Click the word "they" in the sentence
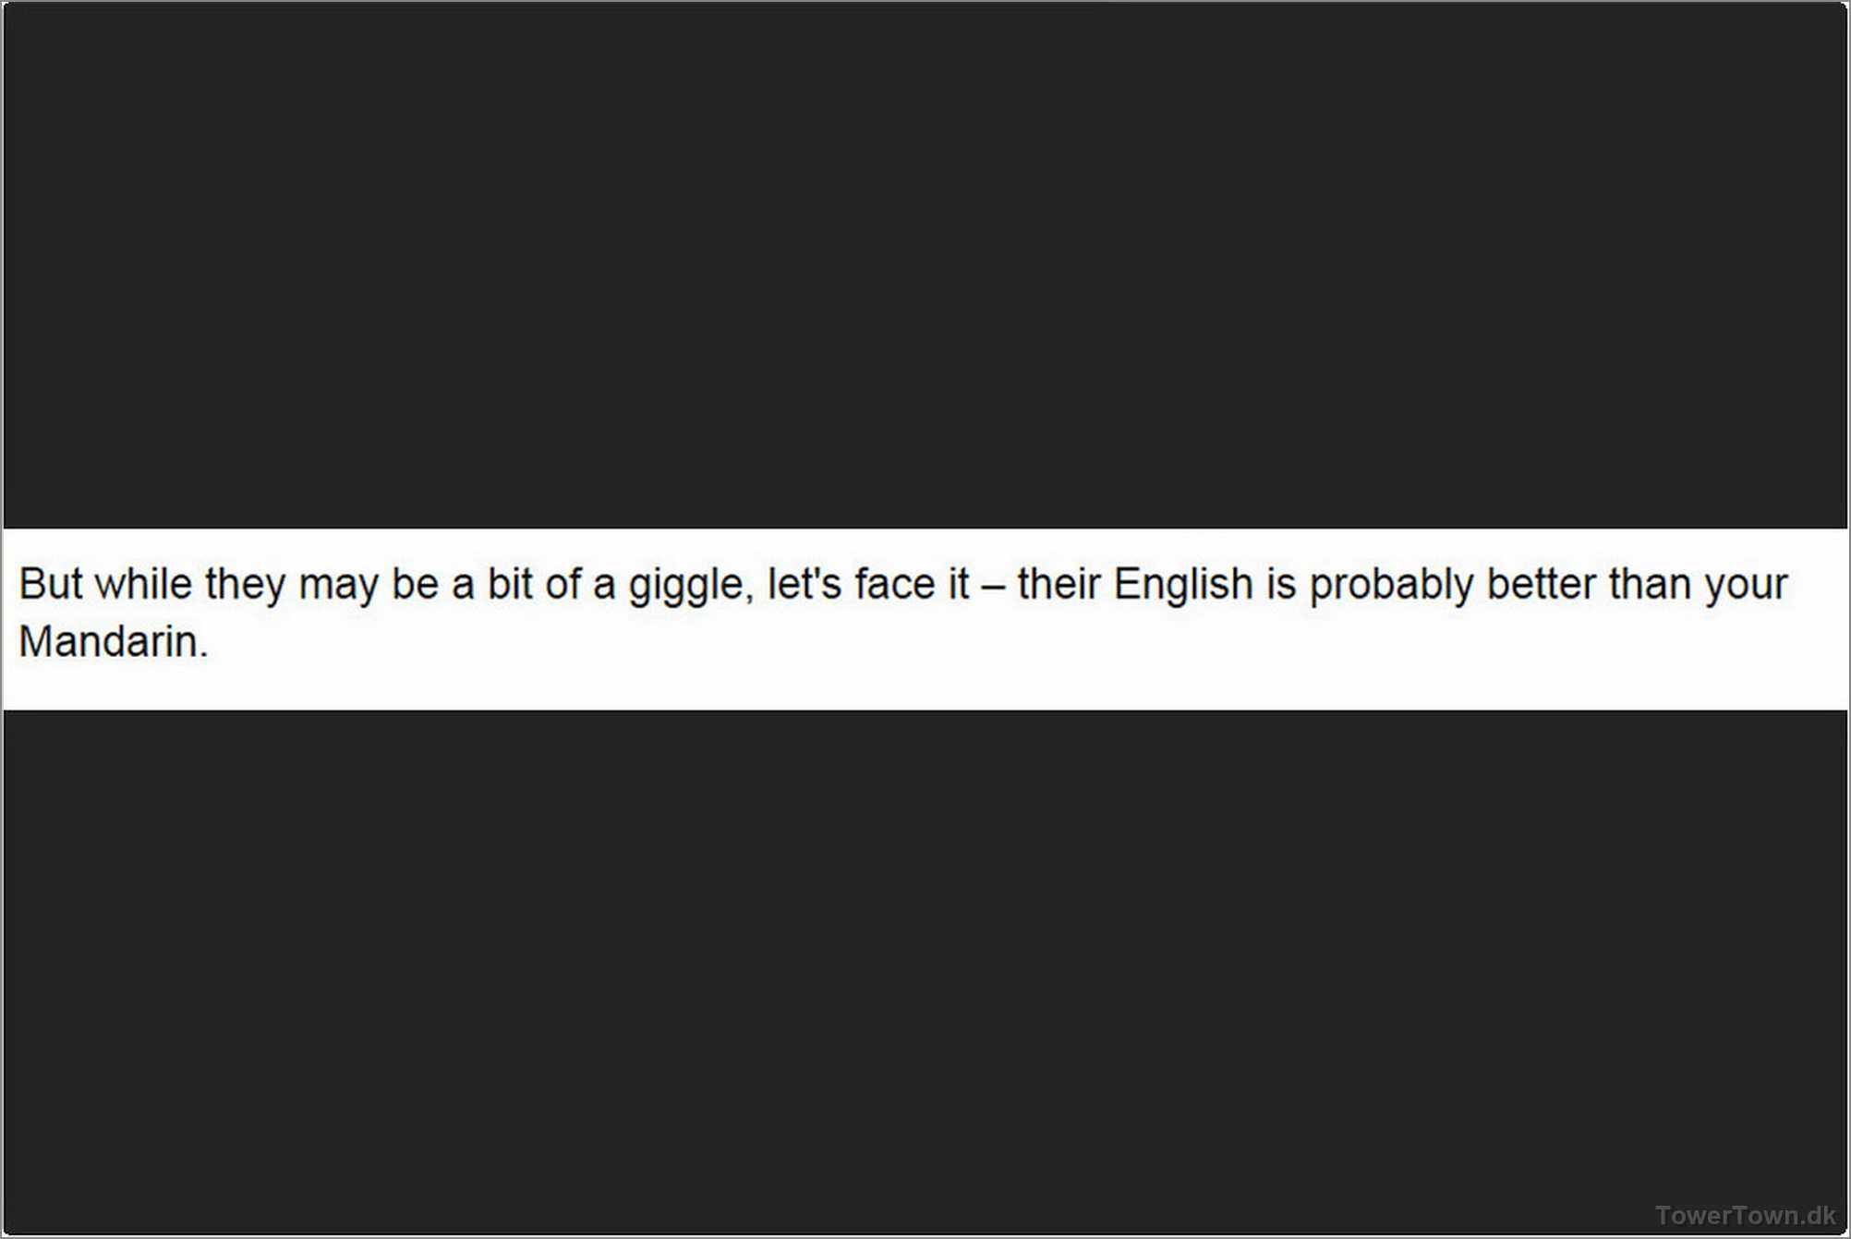This screenshot has width=1851, height=1239. (245, 586)
